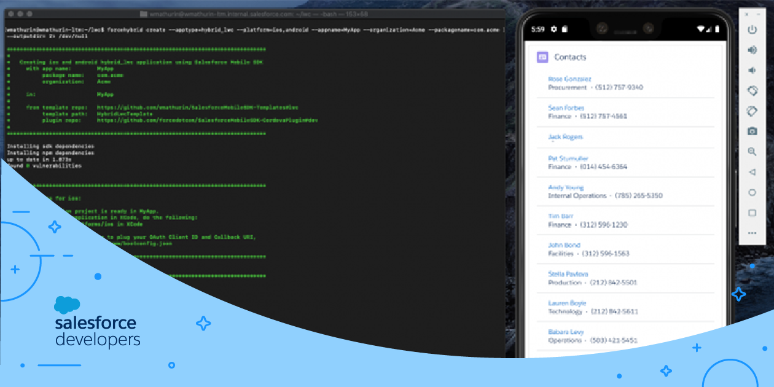Tap the emulator Overview square button
The width and height of the screenshot is (774, 387).
tap(752, 213)
